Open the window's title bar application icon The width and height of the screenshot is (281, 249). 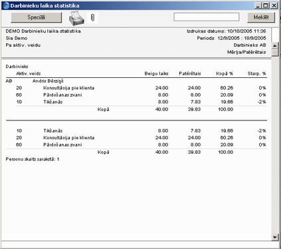(7, 5)
